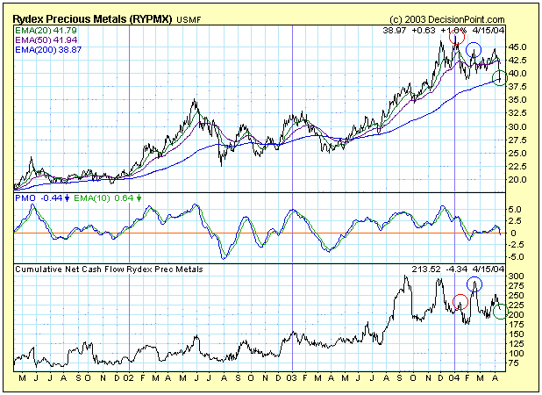The height and width of the screenshot is (395, 542).
Task: Click cash flow axis label 175
Action: (x=516, y=325)
